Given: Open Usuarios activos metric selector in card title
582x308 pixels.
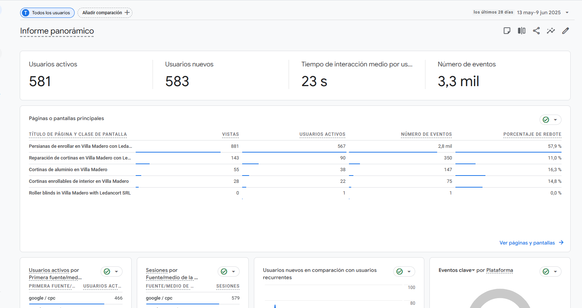Looking at the screenshot, I should pos(49,270).
